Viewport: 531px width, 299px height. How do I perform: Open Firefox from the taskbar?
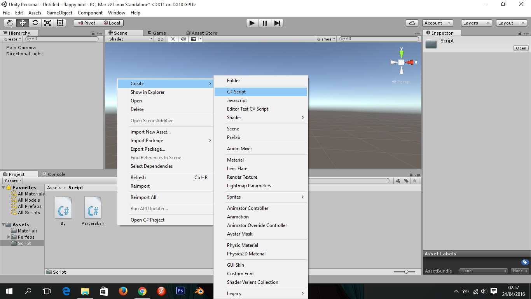(123, 291)
